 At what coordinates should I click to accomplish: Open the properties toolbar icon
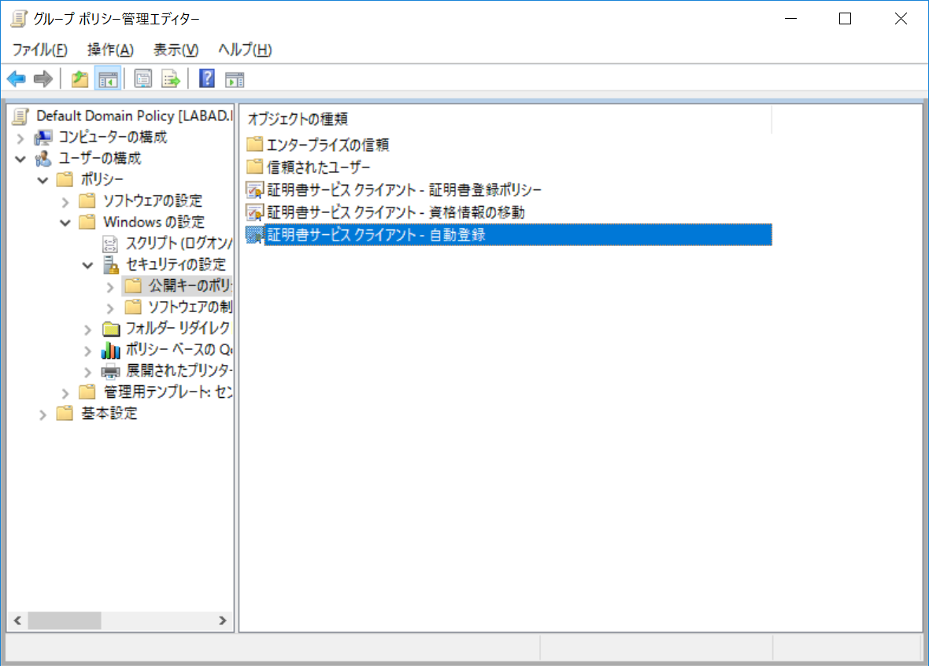(142, 79)
